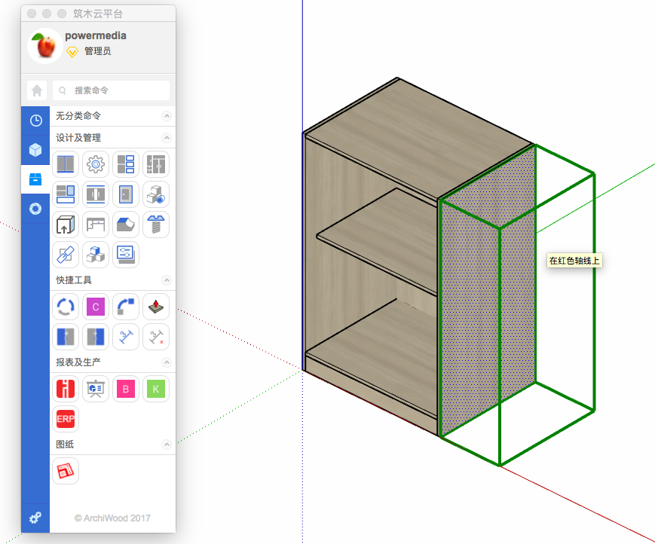This screenshot has width=655, height=544.
Task: Click the green K icon
Action: [156, 389]
